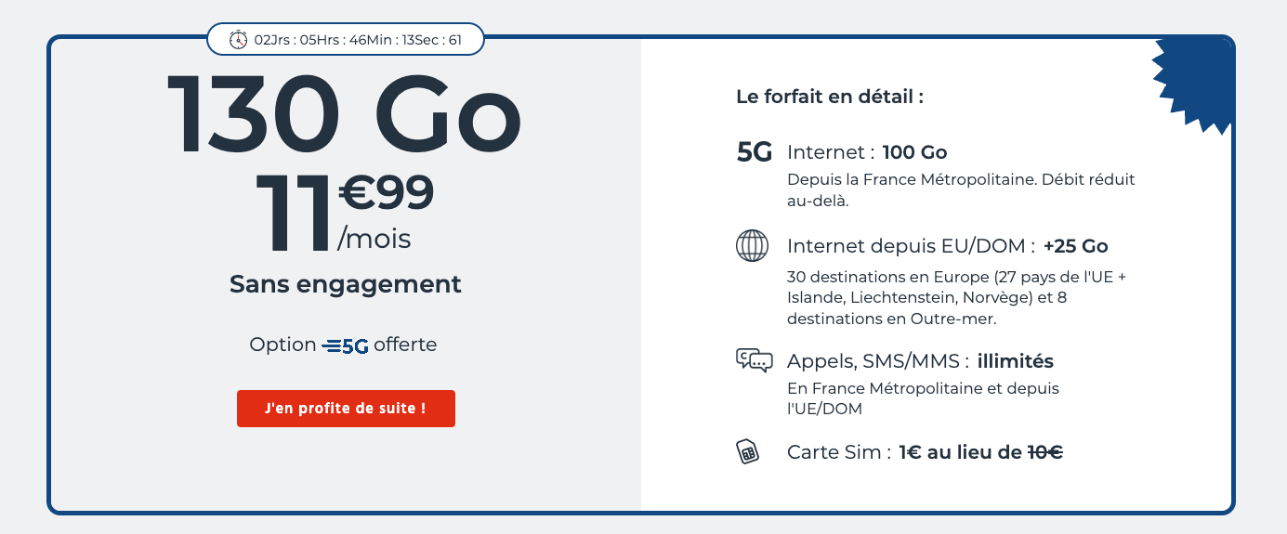The width and height of the screenshot is (1287, 534).
Task: Click "Internet depuis EU/DOM : +25 Go" line
Action: click(x=948, y=246)
